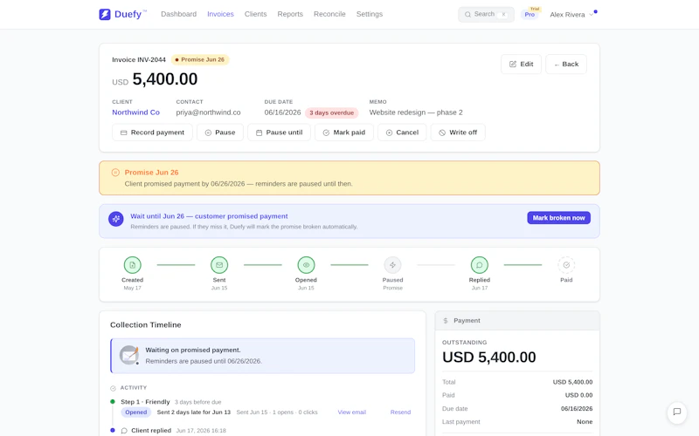Image resolution: width=699 pixels, height=436 pixels.
Task: Click the Promise Jun 26 status badge
Action: pyautogui.click(x=200, y=59)
